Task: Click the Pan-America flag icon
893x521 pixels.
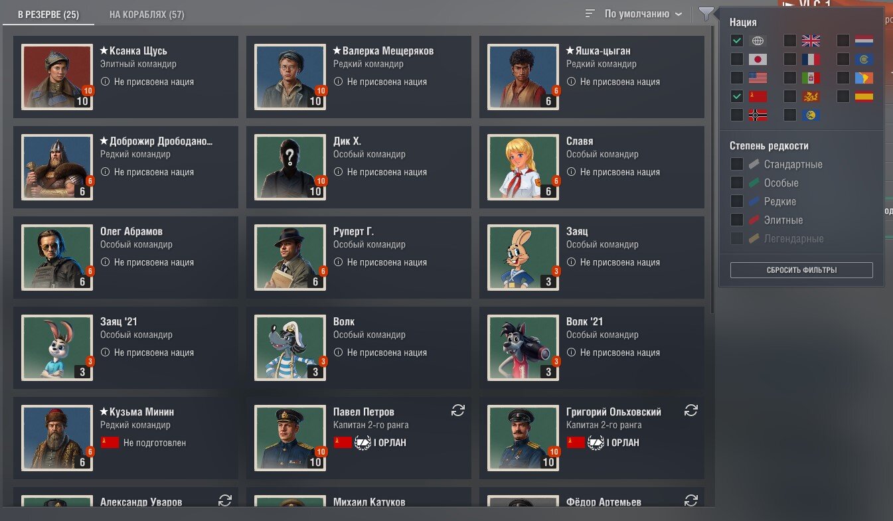Action: (x=864, y=78)
